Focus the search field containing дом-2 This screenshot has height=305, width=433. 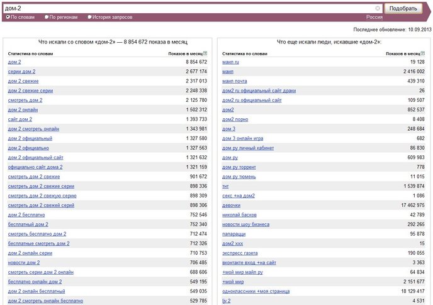point(189,8)
